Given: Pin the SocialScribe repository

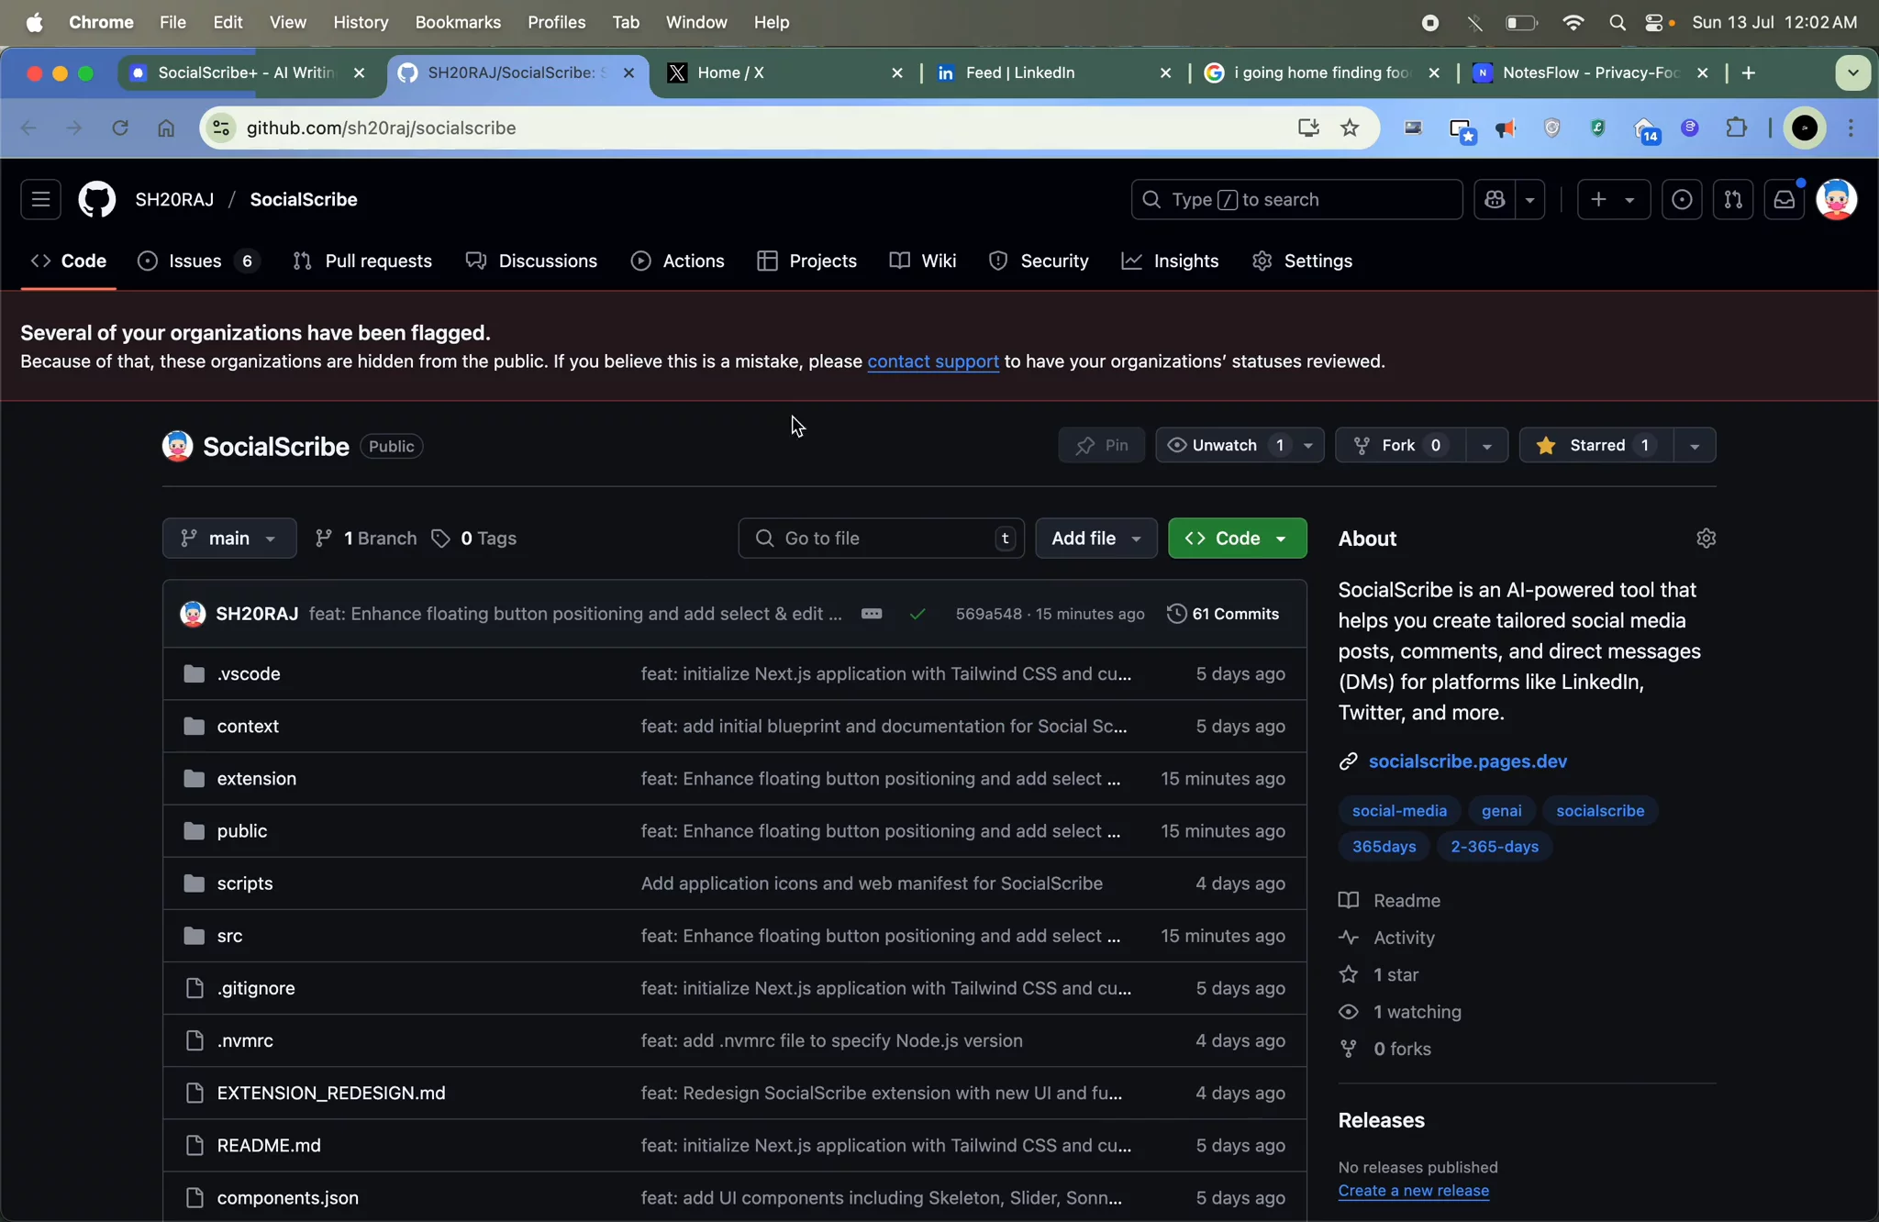Looking at the screenshot, I should [1100, 445].
